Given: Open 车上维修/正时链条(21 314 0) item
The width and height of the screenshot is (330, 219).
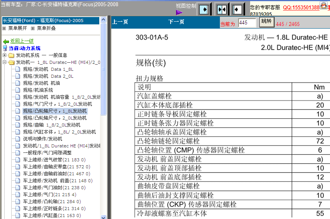Looking at the screenshot, I should 54,209.
